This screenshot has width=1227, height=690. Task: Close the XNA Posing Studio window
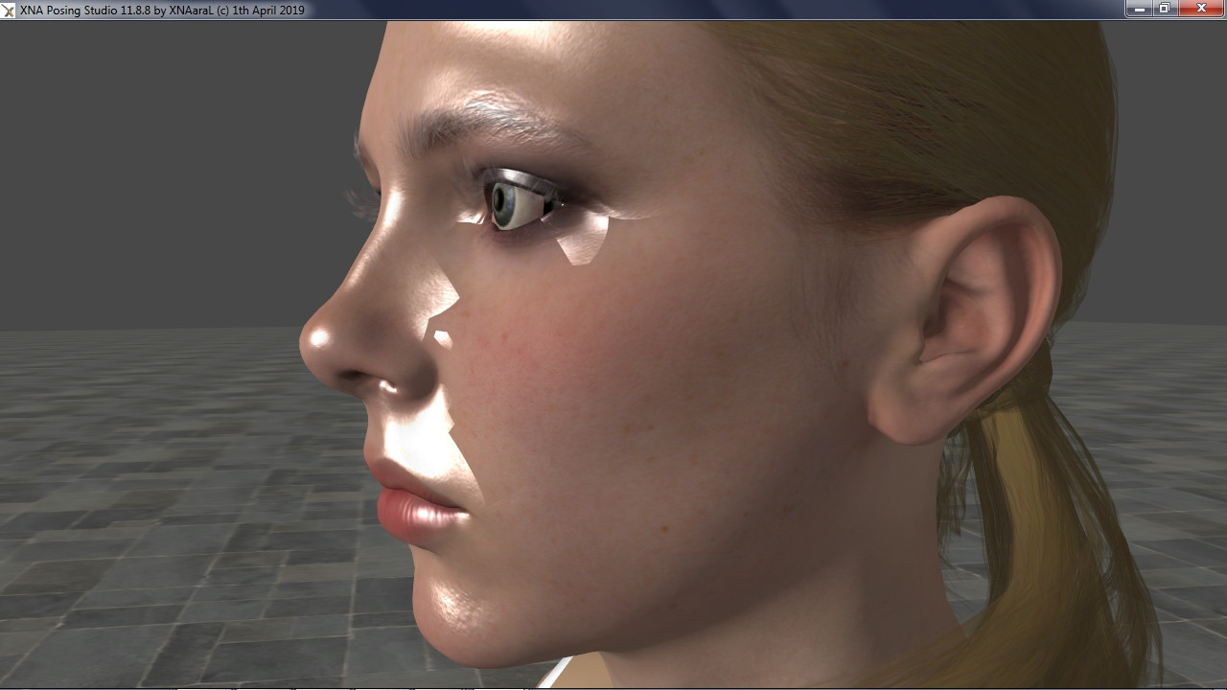point(1200,9)
